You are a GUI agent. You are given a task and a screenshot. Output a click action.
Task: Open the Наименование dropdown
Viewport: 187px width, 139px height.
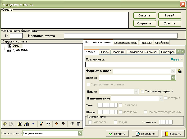(161, 98)
